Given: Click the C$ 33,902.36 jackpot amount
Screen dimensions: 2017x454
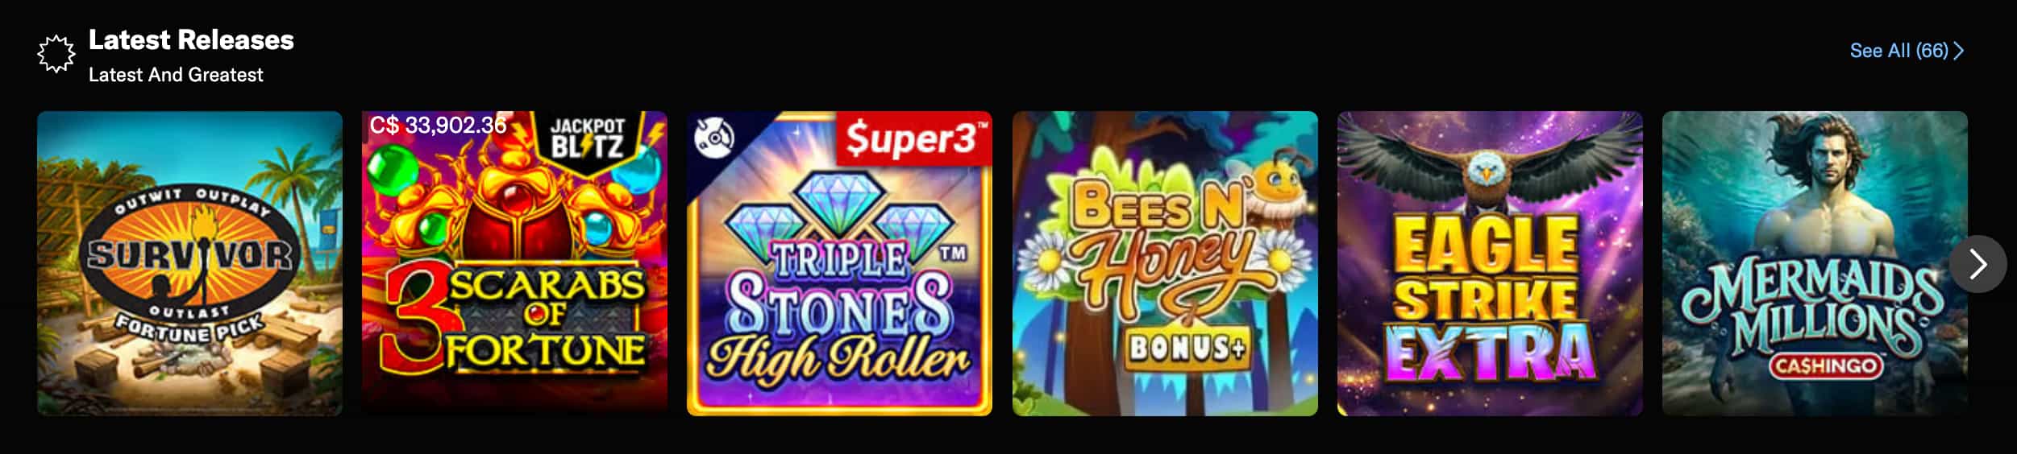Looking at the screenshot, I should [x=438, y=125].
